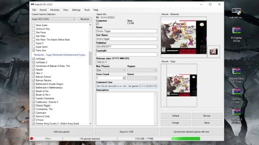The height and width of the screenshot is (145, 259).
Task: Open the Help menu
Action: [96, 10]
